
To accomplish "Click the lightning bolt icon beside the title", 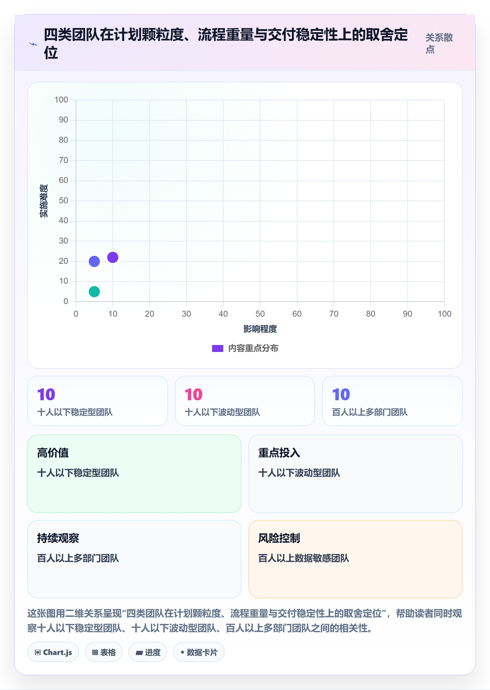I will pyautogui.click(x=33, y=44).
